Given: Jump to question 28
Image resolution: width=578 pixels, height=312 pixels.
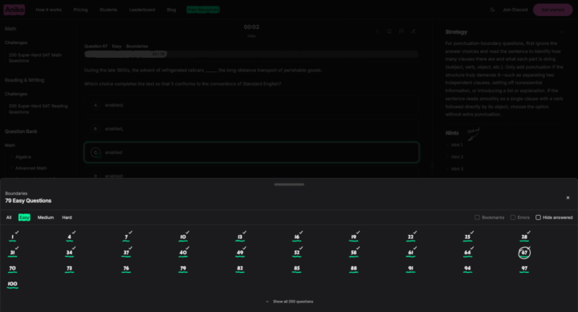Looking at the screenshot, I should 524,237.
